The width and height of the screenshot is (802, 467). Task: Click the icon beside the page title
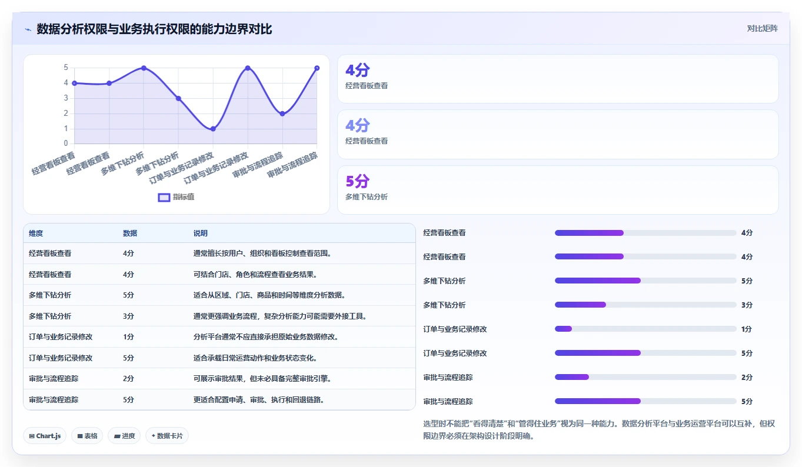click(x=28, y=29)
